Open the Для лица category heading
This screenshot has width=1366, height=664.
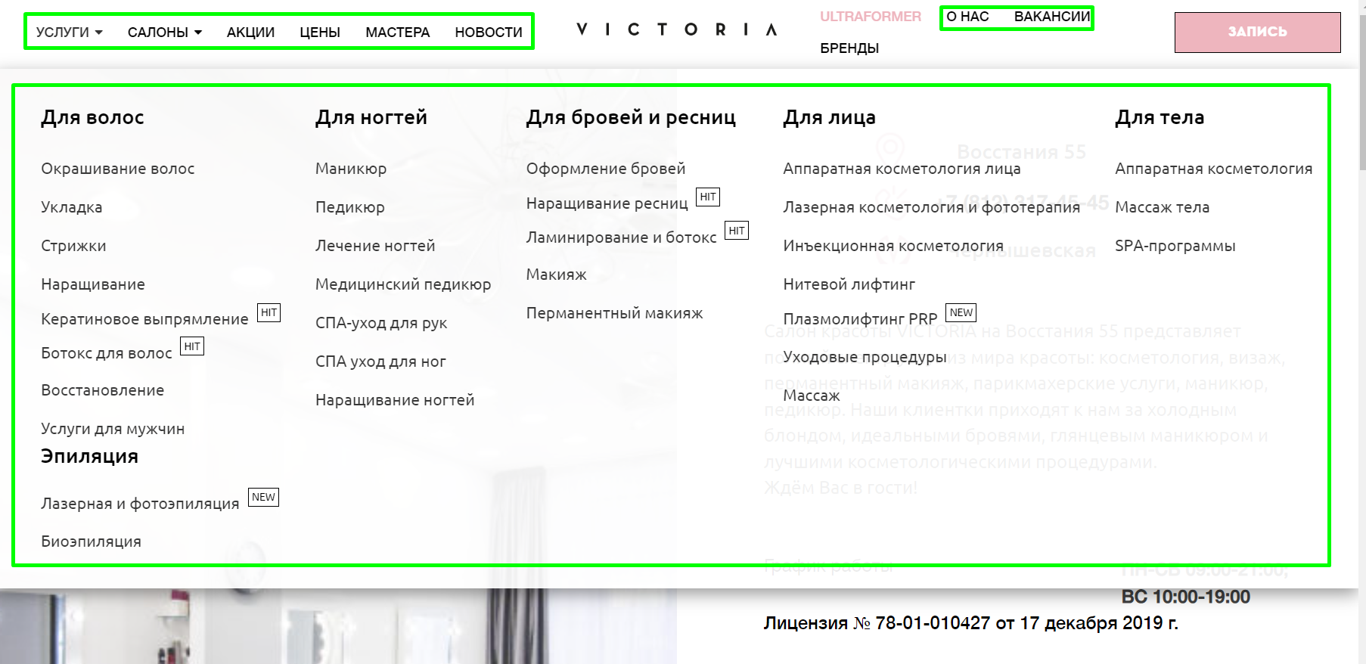[x=829, y=117]
